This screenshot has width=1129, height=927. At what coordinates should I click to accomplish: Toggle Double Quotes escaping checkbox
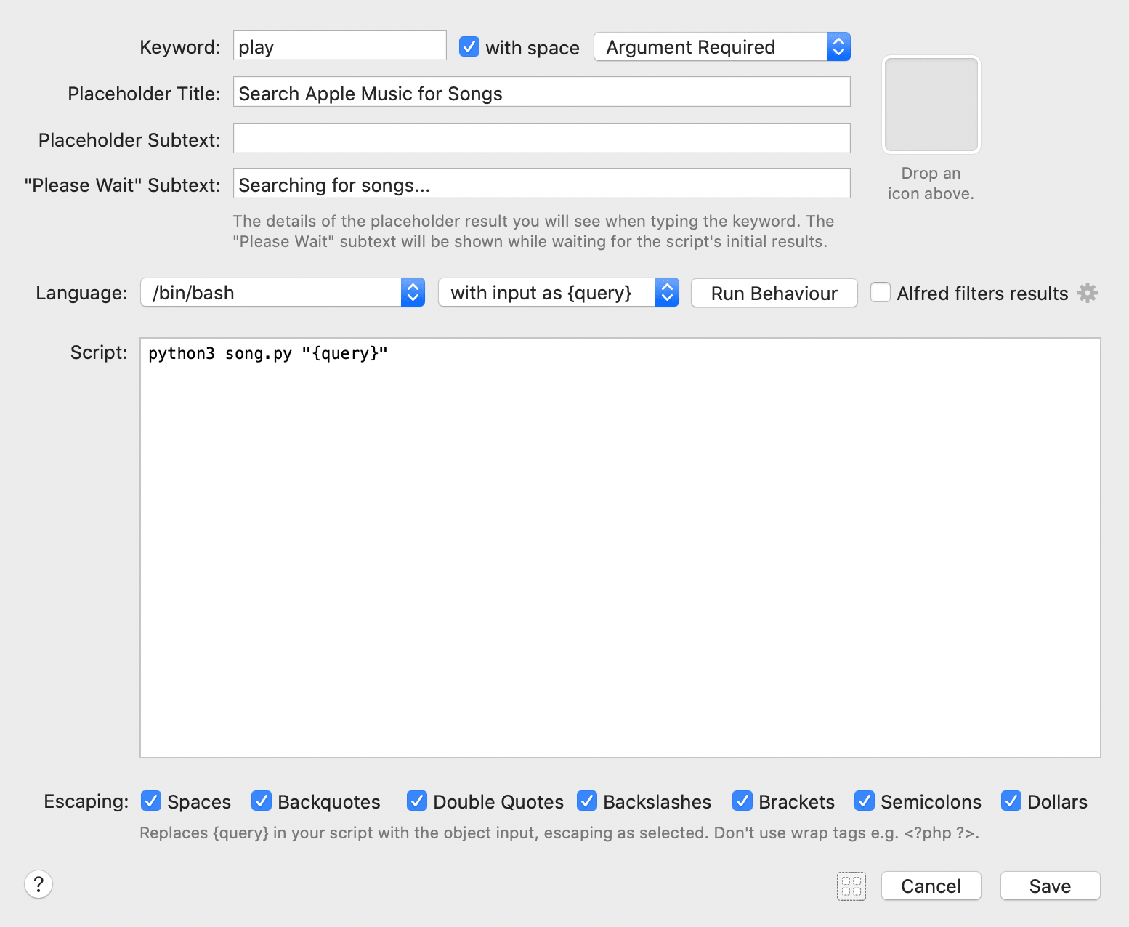pyautogui.click(x=417, y=801)
